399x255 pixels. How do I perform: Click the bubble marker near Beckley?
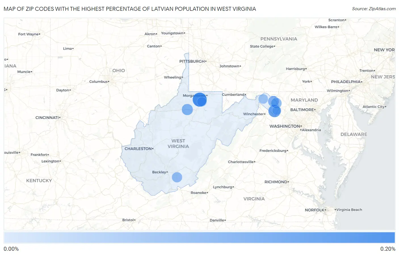click(x=177, y=177)
